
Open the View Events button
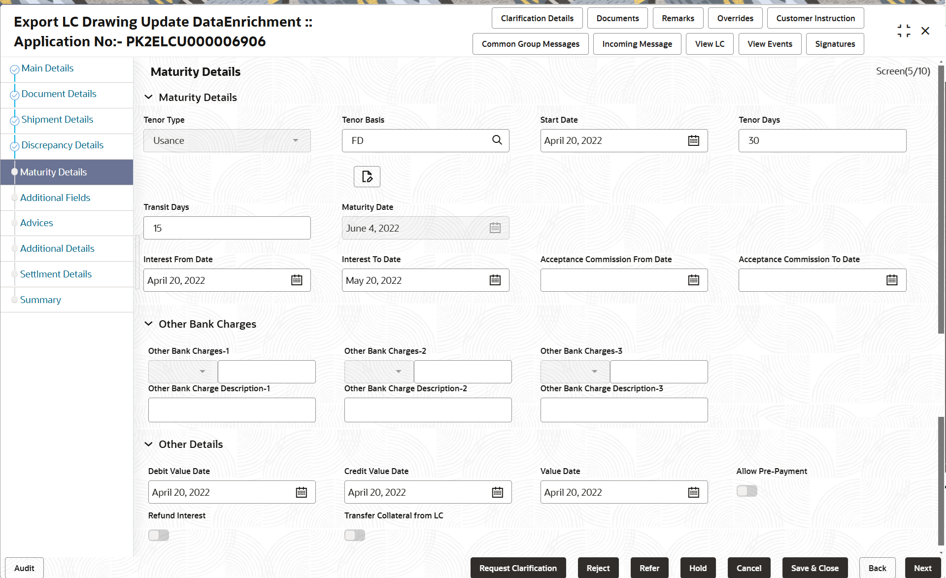(x=770, y=44)
